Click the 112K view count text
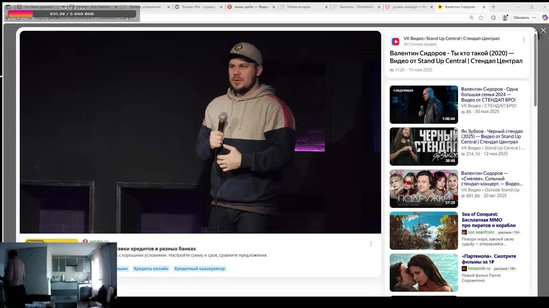Screen dimensions: 549x308 [x=400, y=70]
